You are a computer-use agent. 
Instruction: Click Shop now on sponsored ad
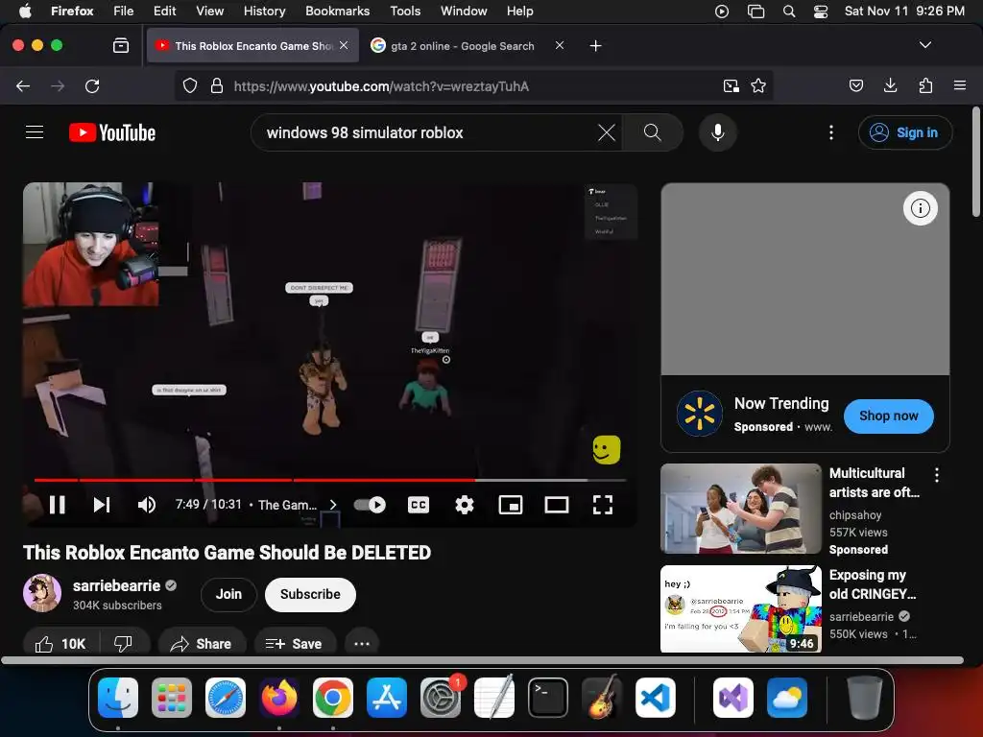tap(888, 416)
